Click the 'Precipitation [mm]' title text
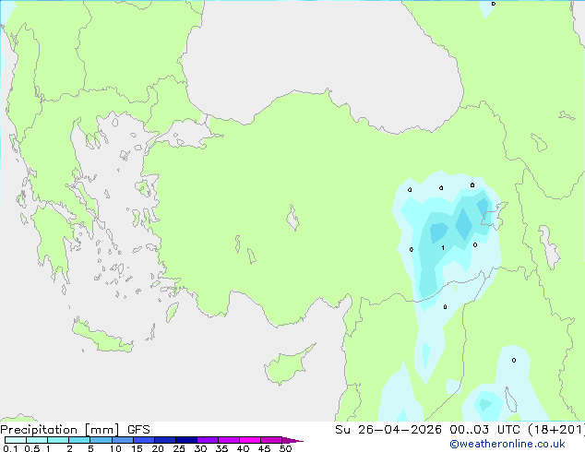The height and width of the screenshot is (452, 585). [60, 430]
